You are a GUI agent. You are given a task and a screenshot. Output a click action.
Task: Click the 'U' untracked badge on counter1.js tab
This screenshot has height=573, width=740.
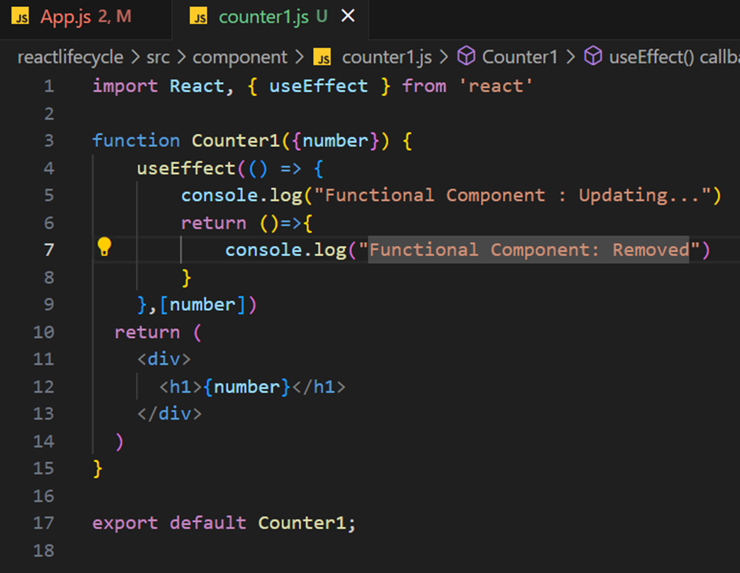[x=322, y=17]
